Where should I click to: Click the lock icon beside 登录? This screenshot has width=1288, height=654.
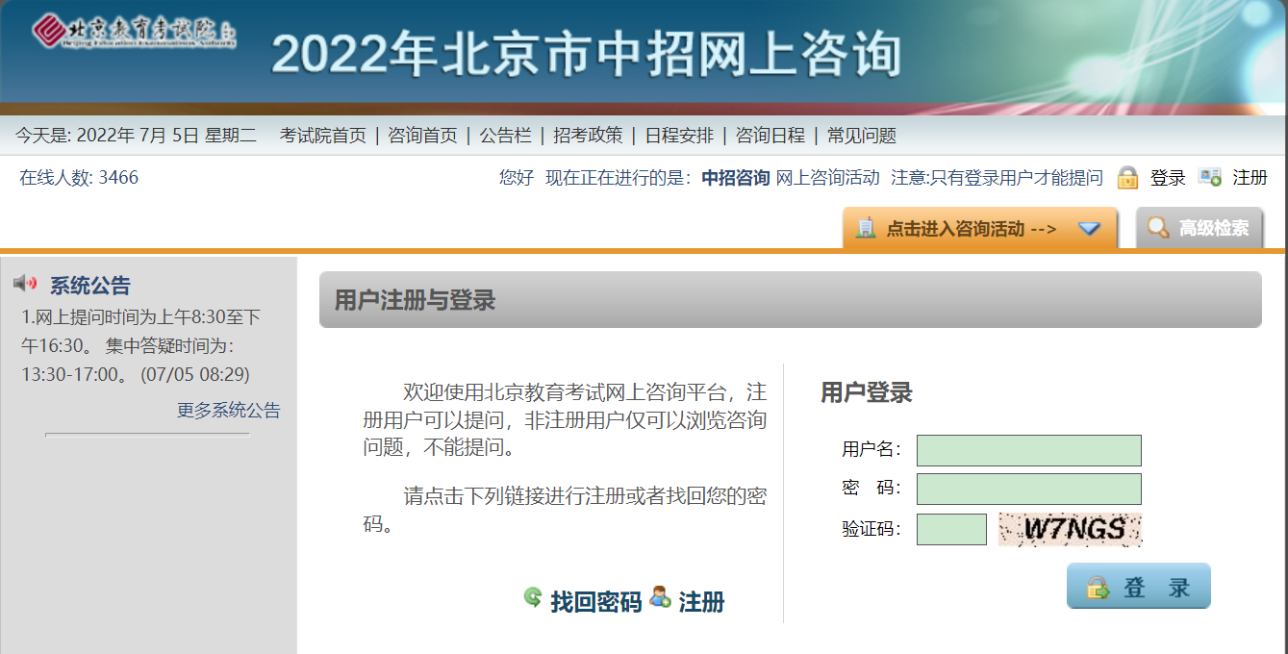click(x=1127, y=178)
